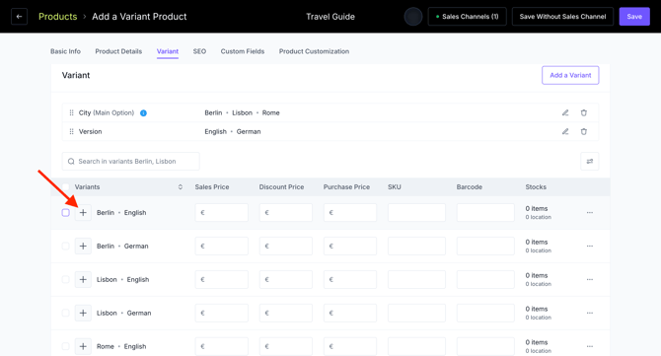The width and height of the screenshot is (661, 356).
Task: Click the purple Save button
Action: pyautogui.click(x=634, y=17)
